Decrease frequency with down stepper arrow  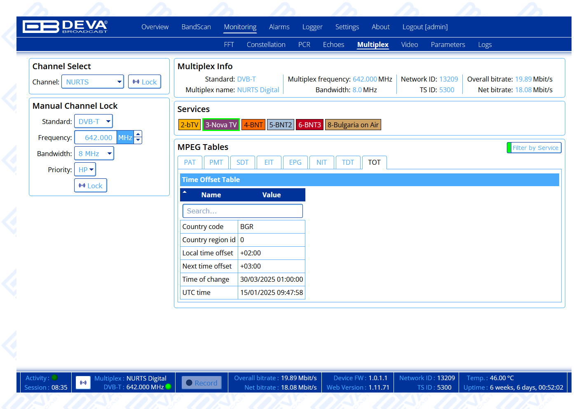coord(138,140)
